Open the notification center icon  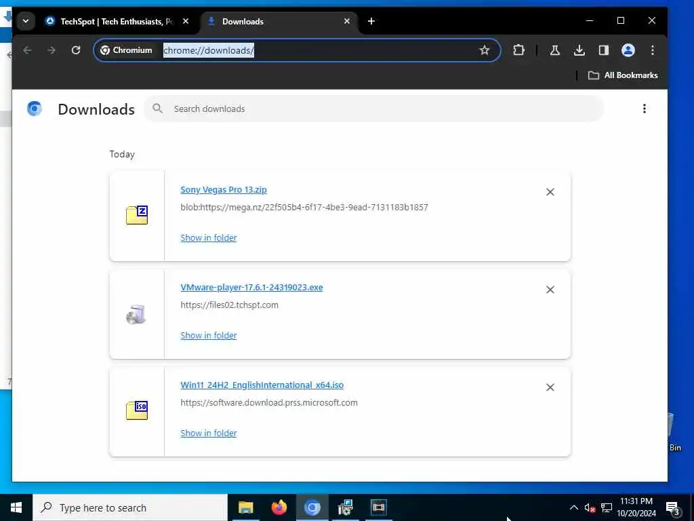(673, 508)
